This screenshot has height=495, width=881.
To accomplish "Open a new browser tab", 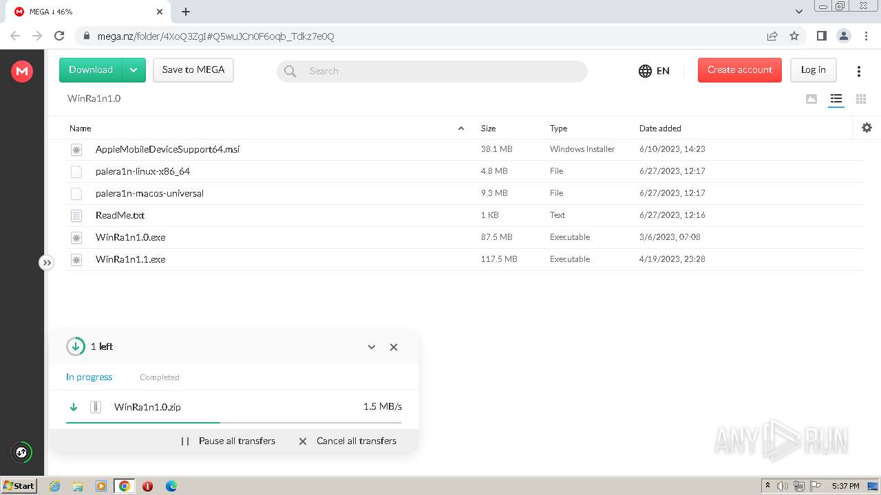I will [186, 12].
